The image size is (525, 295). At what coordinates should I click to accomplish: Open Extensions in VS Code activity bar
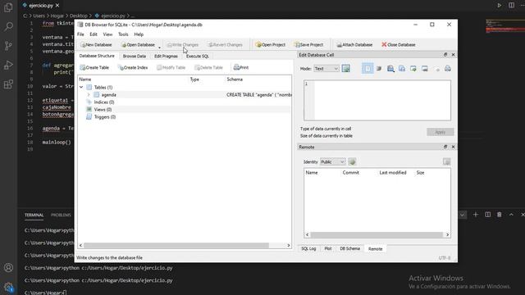pyautogui.click(x=8, y=84)
